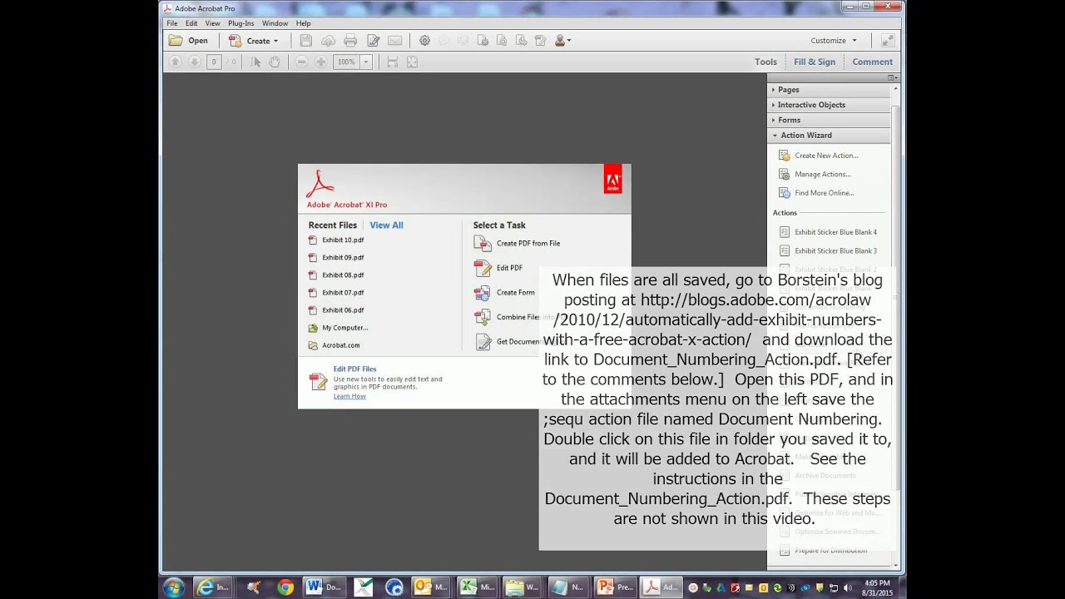Click the page number input field
The image size is (1065, 599).
pos(214,62)
